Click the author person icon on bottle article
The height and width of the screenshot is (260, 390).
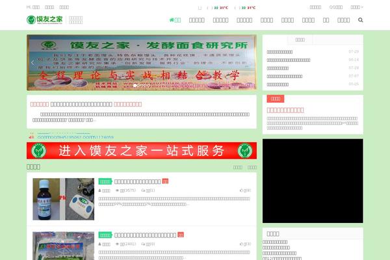(99, 190)
